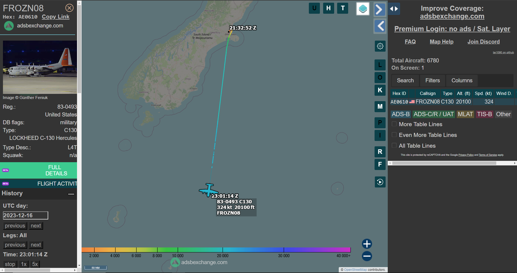Click the adsbexchange logo in info panel

[x=9, y=26]
